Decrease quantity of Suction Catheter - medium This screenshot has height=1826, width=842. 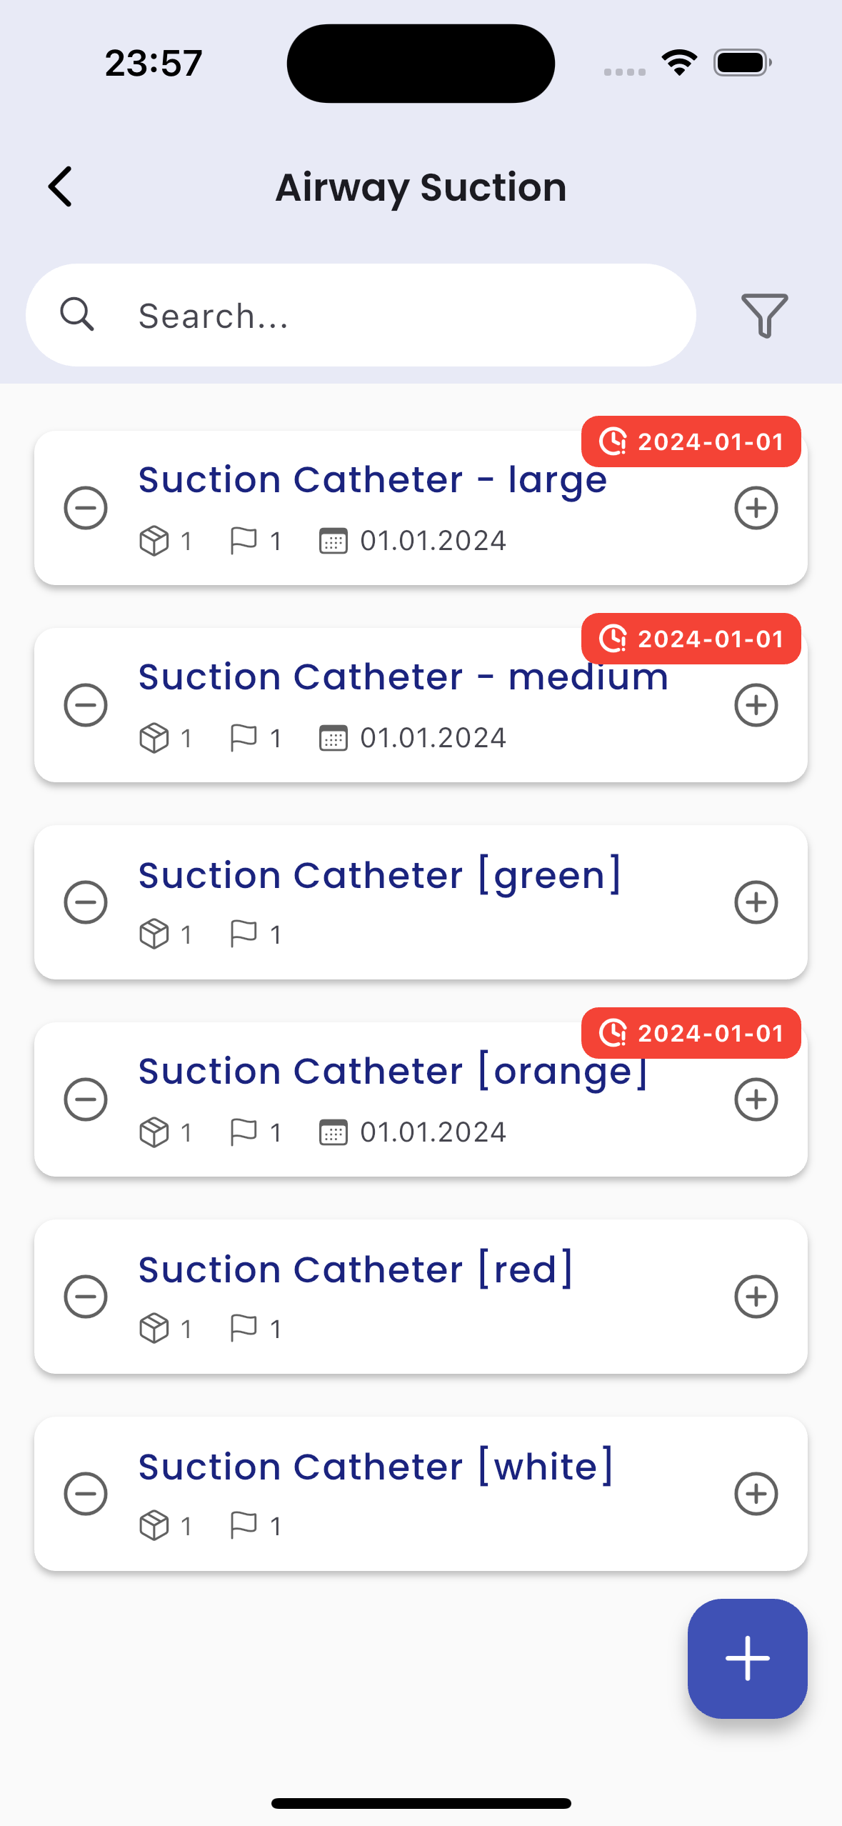coord(86,706)
